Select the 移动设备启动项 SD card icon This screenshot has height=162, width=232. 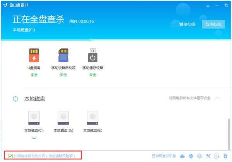coord(63,55)
